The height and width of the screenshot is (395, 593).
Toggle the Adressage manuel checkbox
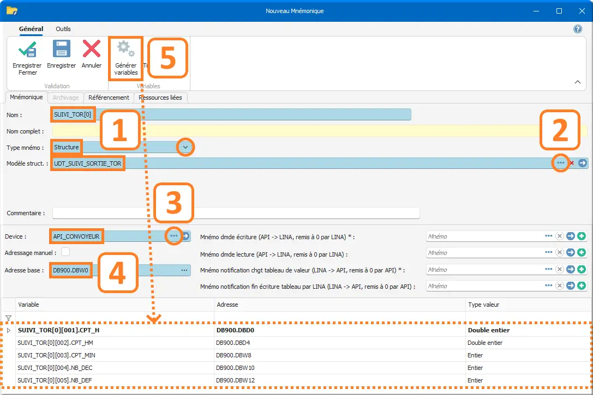pos(65,252)
